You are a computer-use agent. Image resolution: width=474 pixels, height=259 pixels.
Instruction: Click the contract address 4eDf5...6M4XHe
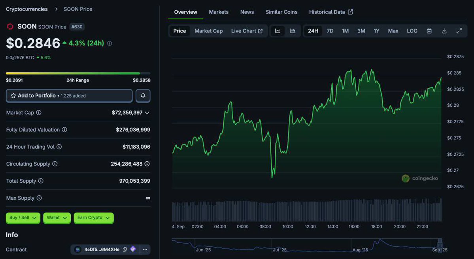point(102,250)
